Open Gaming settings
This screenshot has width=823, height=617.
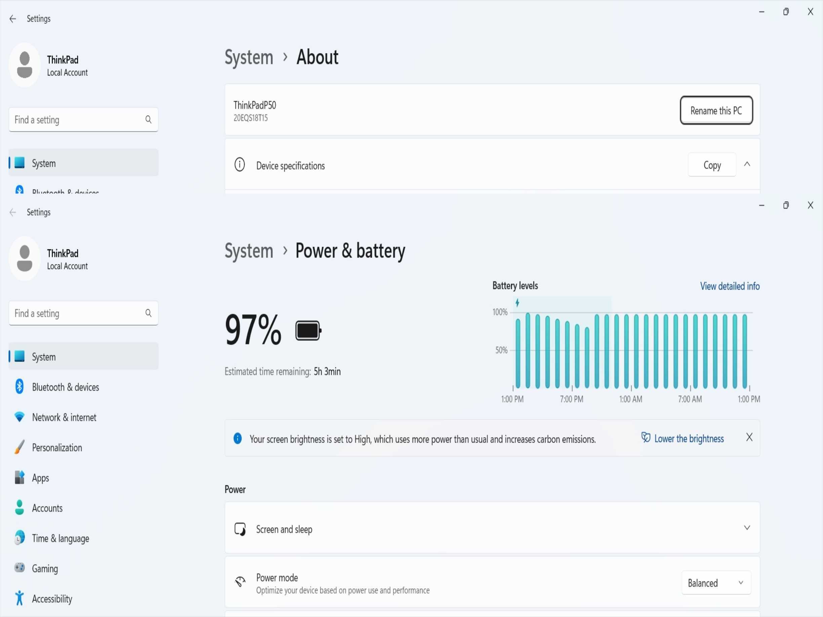(x=83, y=568)
